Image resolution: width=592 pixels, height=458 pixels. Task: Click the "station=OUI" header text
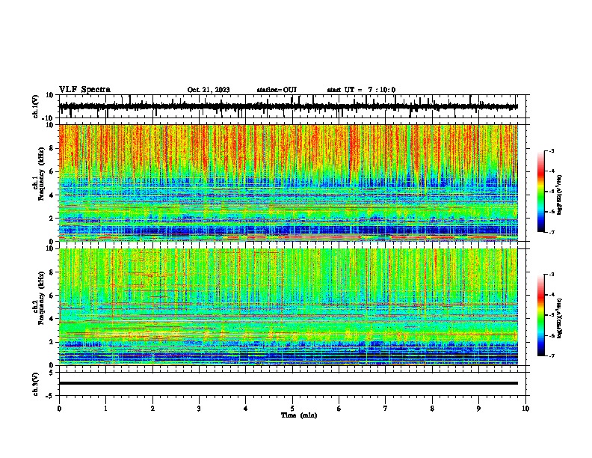[277, 90]
